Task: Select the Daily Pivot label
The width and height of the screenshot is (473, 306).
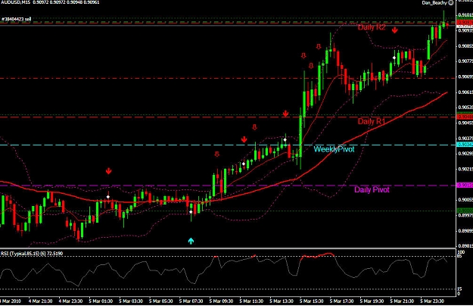Action: (x=372, y=189)
